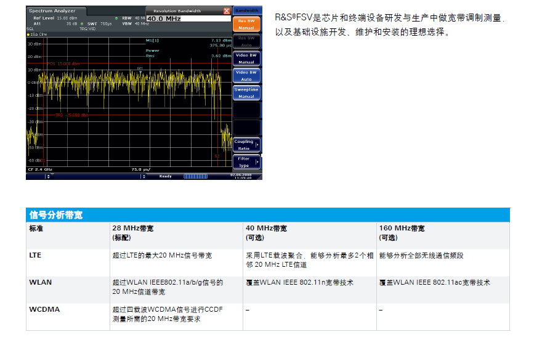Click the S2 red limit line label
Screen dimensions: 558x337
pyautogui.click(x=217, y=156)
